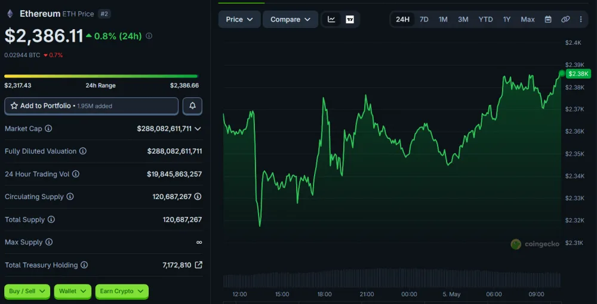
Task: Click the green $2.38K current price marker
Action: point(578,74)
